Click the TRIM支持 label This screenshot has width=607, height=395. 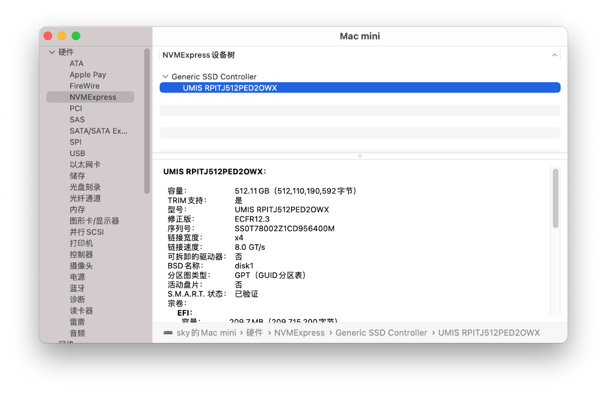[187, 201]
